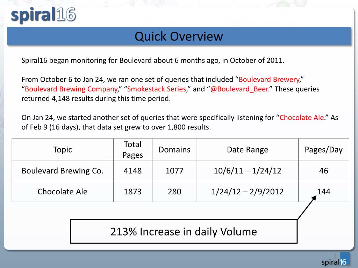Click the "144" pages per day cell
This screenshot has width=358, height=268.
pos(323,192)
